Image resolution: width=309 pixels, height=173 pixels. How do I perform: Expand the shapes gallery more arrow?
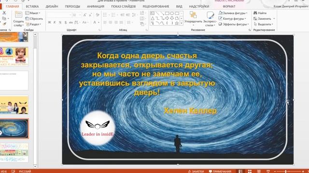pos(182,23)
